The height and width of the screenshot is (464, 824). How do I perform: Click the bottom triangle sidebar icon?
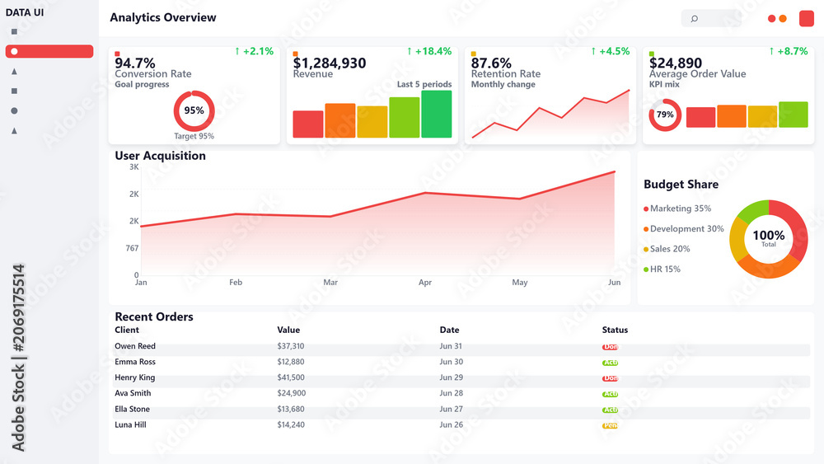click(x=14, y=130)
